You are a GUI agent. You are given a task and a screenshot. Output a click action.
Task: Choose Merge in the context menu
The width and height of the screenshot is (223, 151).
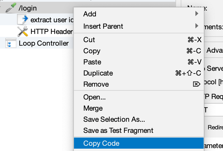click(93, 108)
